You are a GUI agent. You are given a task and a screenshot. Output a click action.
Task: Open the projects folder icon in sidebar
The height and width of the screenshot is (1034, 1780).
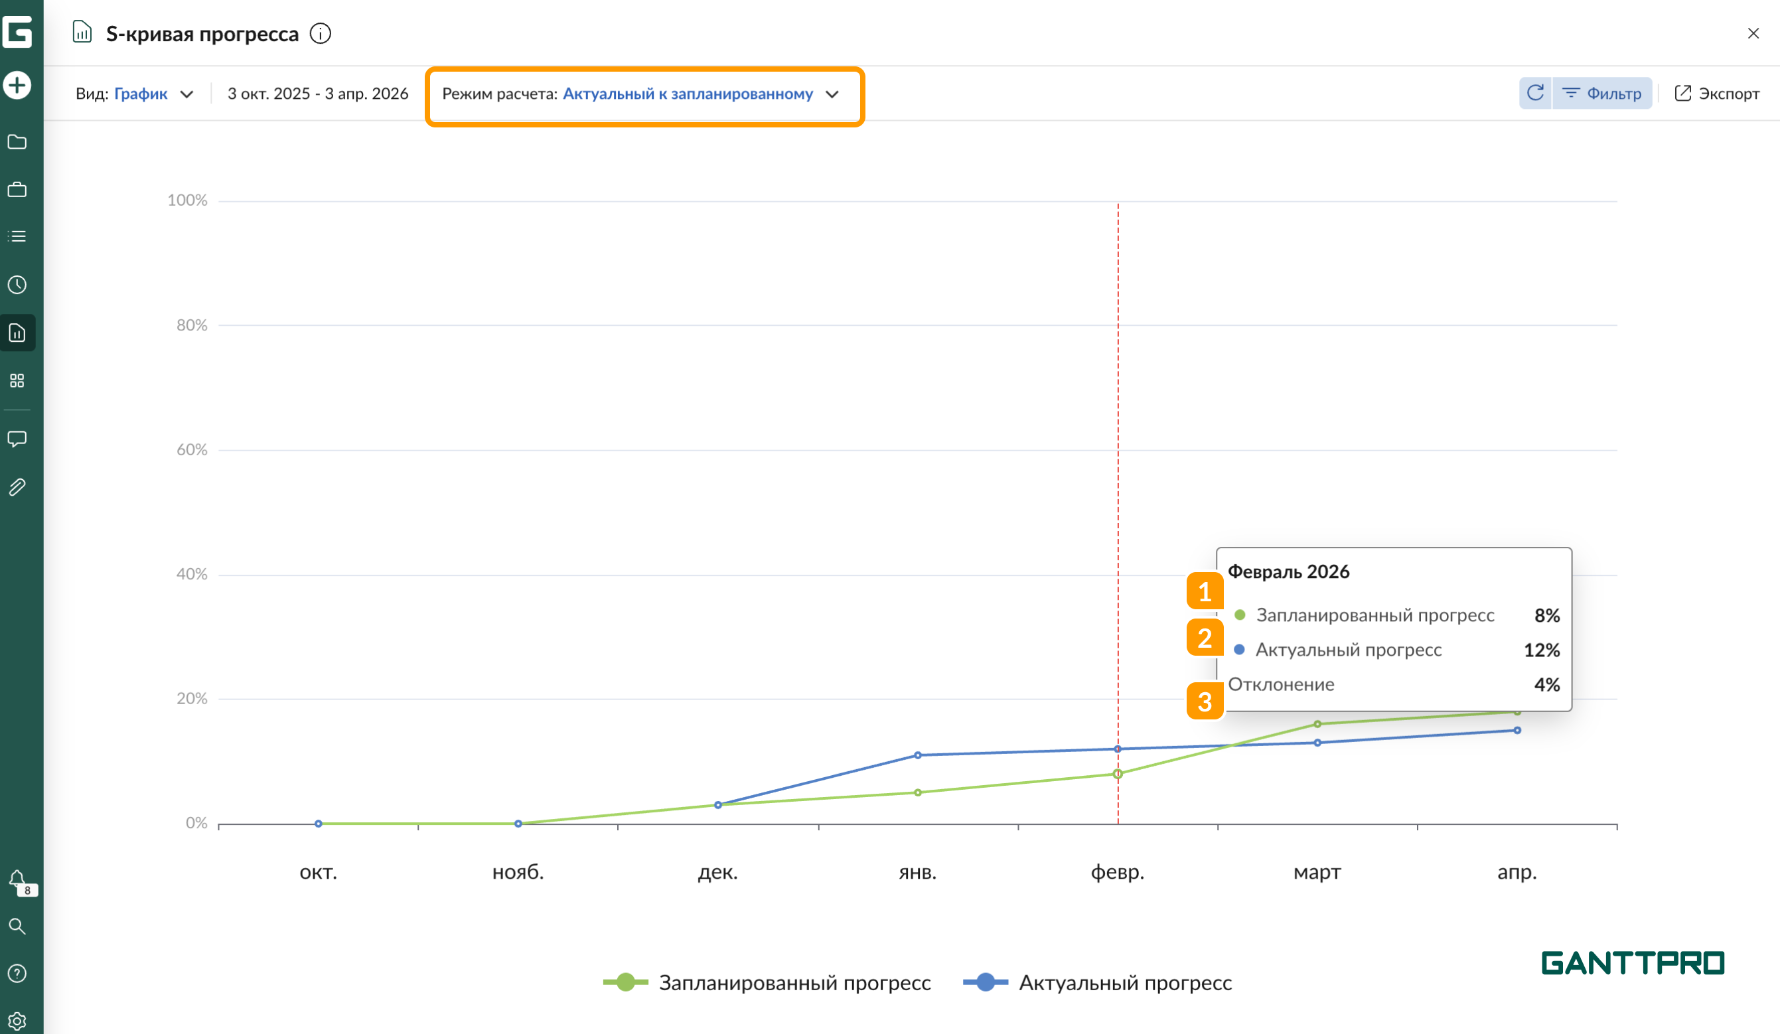coord(17,142)
